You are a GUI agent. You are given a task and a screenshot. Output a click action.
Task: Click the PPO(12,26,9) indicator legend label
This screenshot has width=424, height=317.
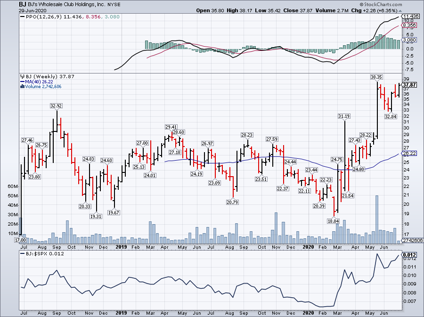pos(44,17)
